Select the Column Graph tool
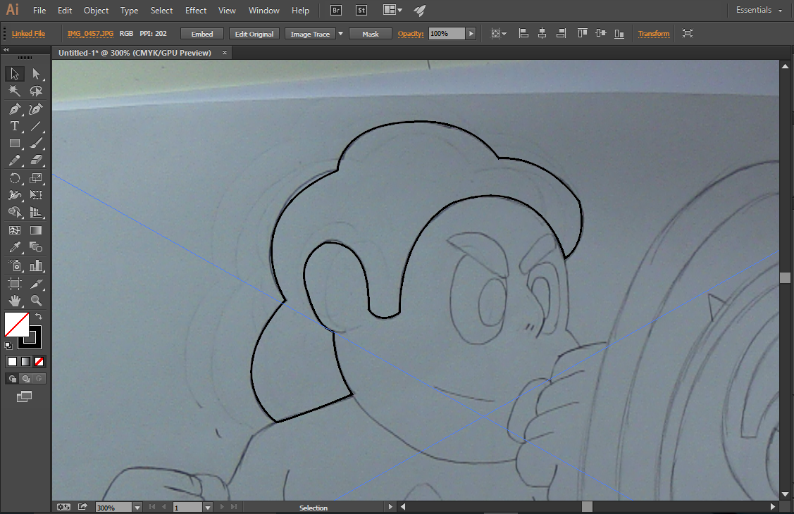This screenshot has height=514, width=794. coord(36,265)
